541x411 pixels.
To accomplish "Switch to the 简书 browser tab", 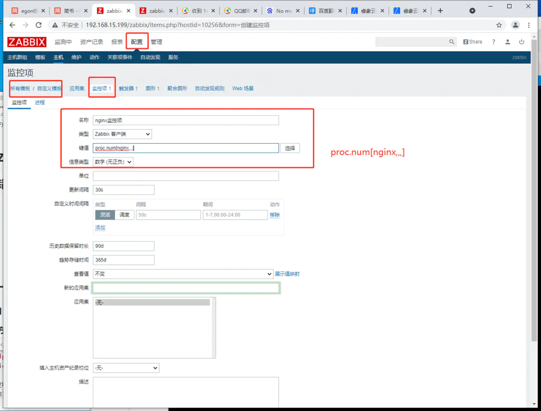I will pyautogui.click(x=69, y=11).
